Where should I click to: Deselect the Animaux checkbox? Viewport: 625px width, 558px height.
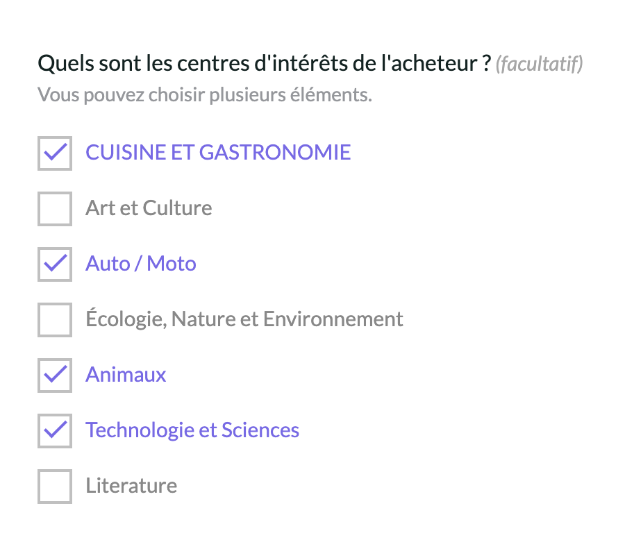coord(55,375)
